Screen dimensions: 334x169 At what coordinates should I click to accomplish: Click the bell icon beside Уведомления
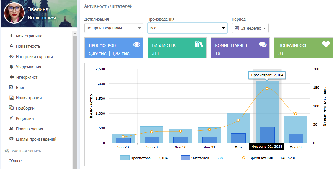pyautogui.click(x=12, y=67)
